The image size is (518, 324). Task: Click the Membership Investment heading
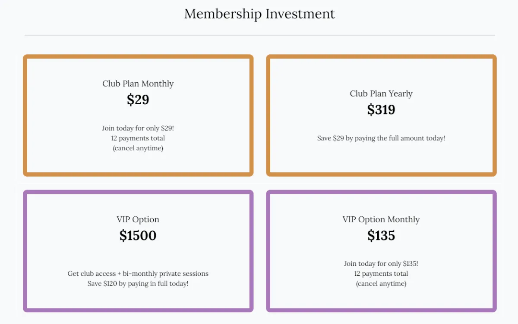coord(259,14)
